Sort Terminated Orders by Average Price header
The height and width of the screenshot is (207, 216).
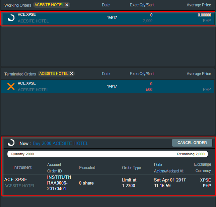pos(199,74)
